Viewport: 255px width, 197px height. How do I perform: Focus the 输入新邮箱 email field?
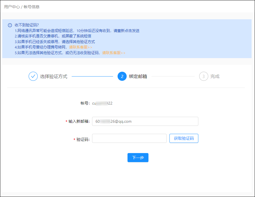pos(145,121)
